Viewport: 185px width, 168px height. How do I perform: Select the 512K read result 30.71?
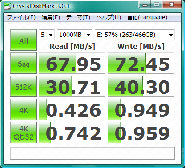pyautogui.click(x=72, y=86)
